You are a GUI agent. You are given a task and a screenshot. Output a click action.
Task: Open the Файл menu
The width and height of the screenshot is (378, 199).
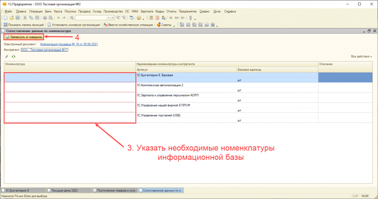(8, 11)
